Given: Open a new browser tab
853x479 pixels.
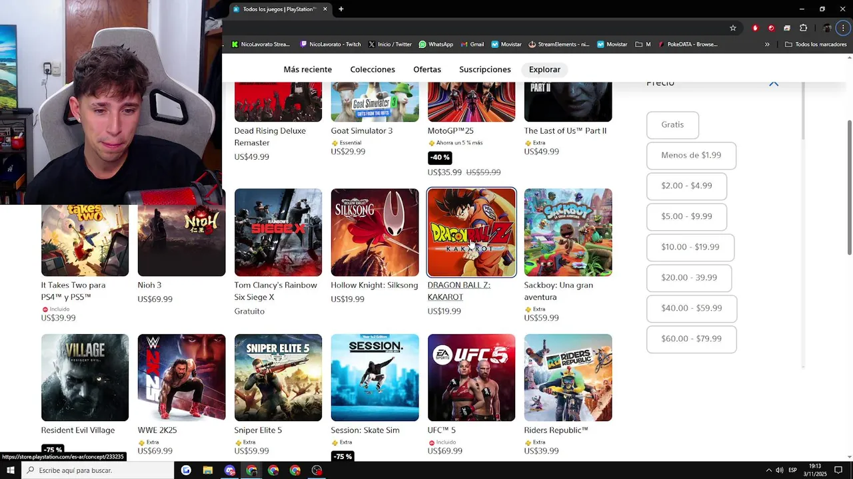Looking at the screenshot, I should coord(341,9).
